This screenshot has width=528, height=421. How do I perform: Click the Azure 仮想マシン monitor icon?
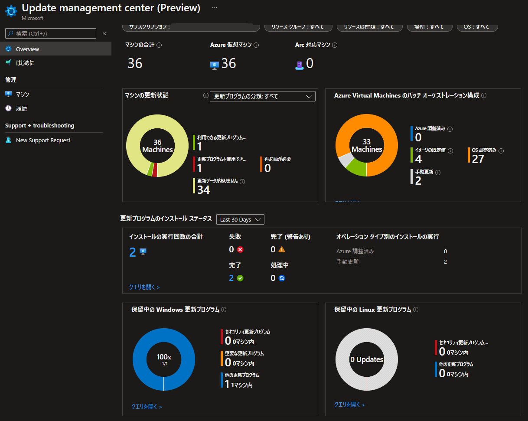click(x=214, y=65)
